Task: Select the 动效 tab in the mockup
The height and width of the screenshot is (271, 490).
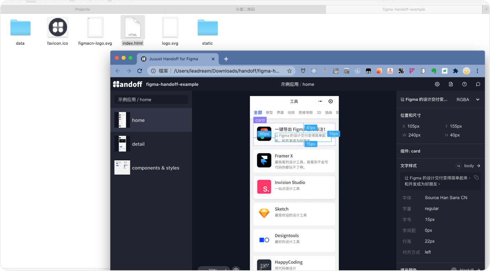Action: click(x=291, y=112)
